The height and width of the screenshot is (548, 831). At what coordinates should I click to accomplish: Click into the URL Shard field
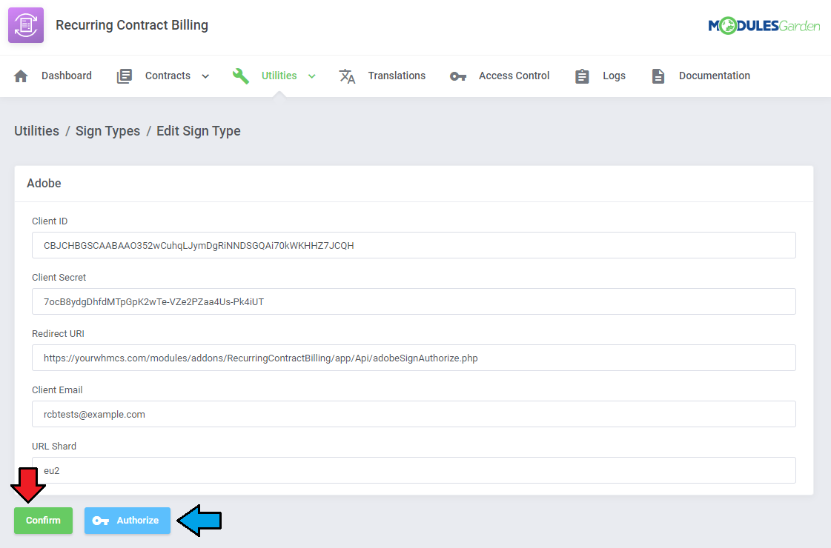[414, 470]
